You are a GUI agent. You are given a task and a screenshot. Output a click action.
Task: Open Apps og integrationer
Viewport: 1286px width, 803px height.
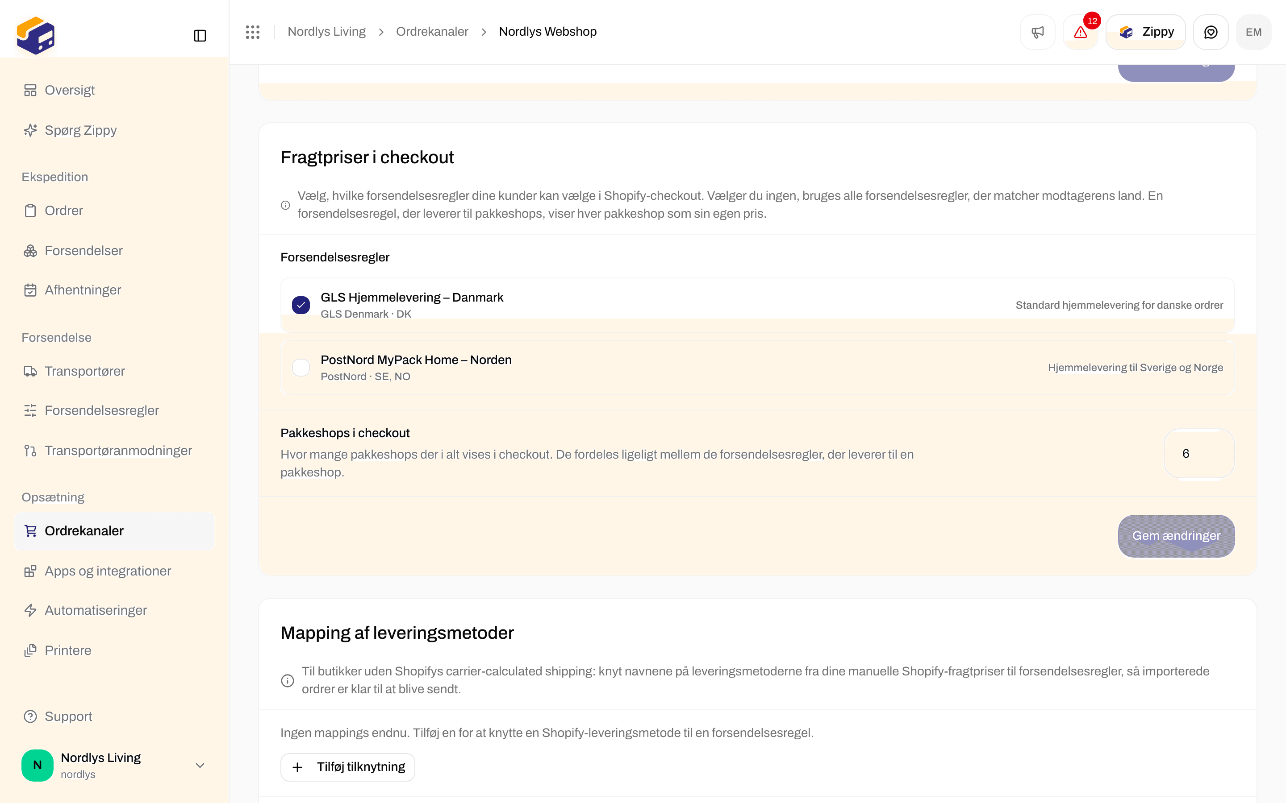pos(114,571)
